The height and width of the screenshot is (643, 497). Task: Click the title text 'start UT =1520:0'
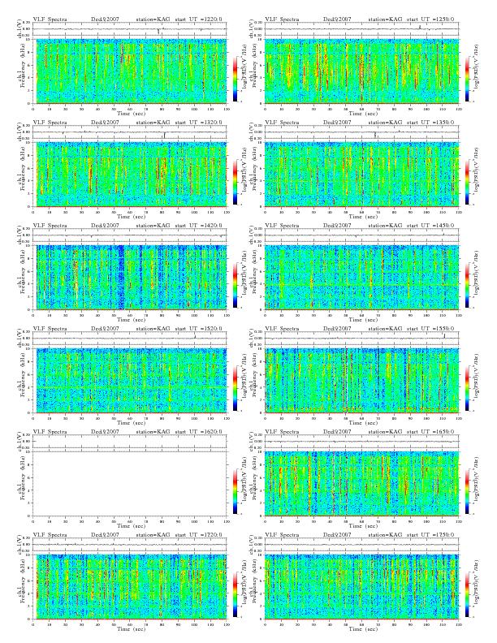[x=198, y=329]
